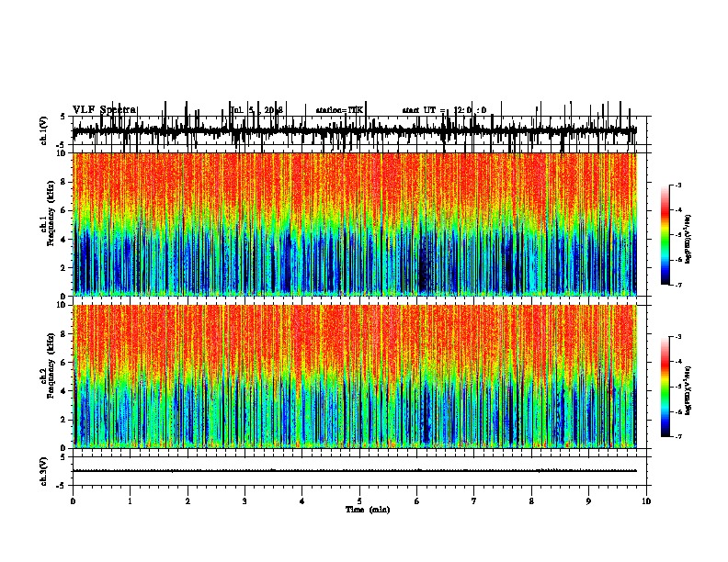Select the 'station=' label in the header
The image size is (728, 562).
click(x=332, y=110)
